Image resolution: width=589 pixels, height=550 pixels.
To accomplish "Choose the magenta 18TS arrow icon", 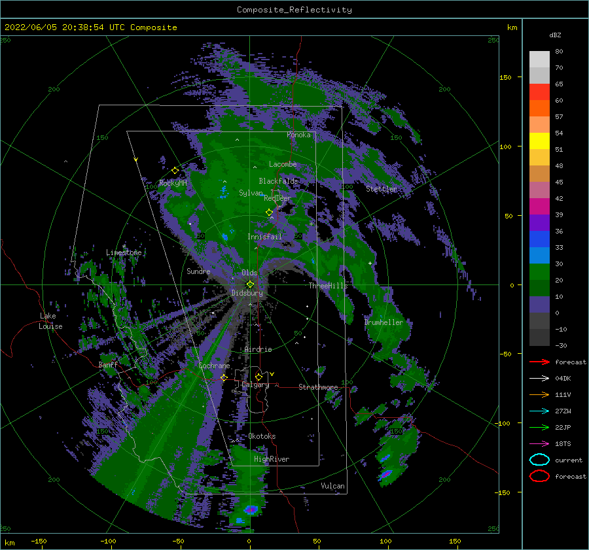I will (539, 444).
